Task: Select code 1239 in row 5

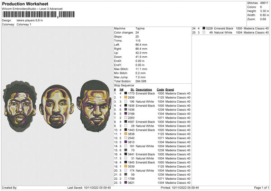Action: tap(160, 109)
